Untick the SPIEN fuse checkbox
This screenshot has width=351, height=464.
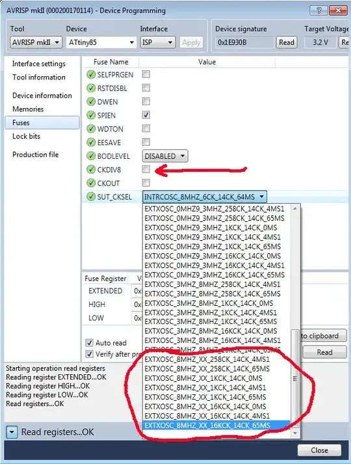coord(146,115)
